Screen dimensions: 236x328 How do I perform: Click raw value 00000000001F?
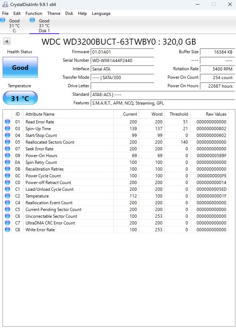212,196
